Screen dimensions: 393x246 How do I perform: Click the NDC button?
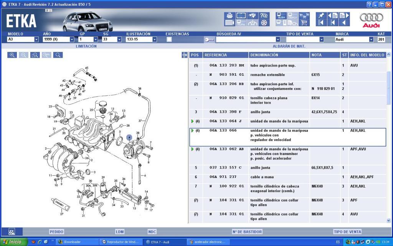pyautogui.click(x=152, y=232)
